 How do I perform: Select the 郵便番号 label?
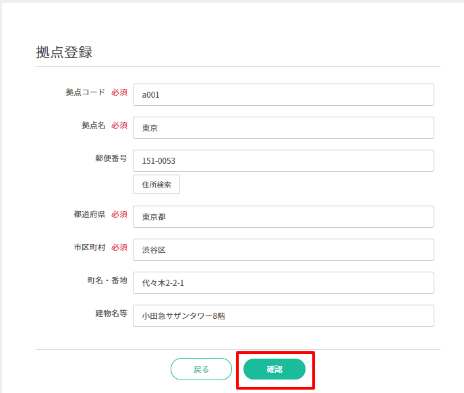click(x=111, y=158)
